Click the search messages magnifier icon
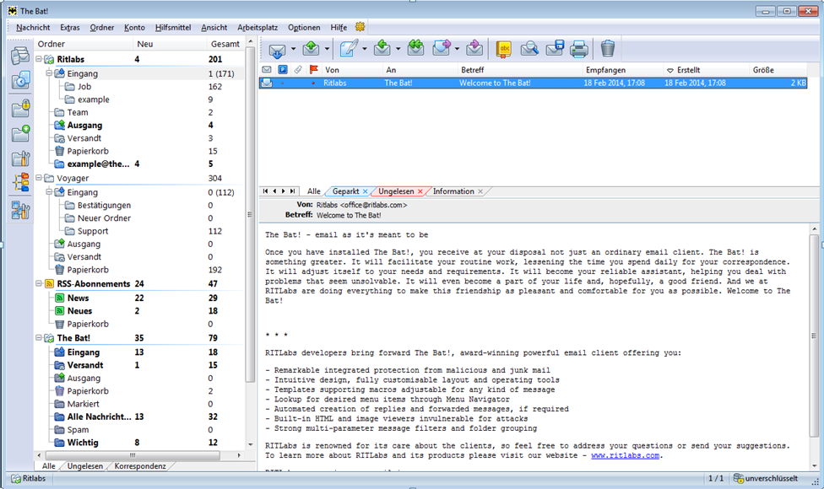 pos(529,49)
